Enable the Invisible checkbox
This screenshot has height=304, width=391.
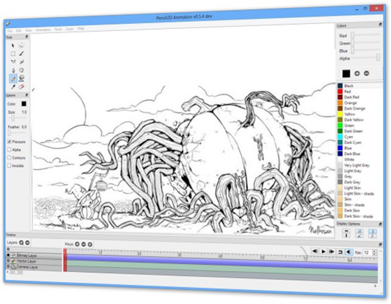coord(9,165)
